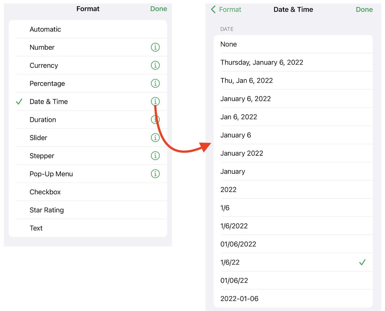Pick the 2022-01-06 date format

(239, 299)
